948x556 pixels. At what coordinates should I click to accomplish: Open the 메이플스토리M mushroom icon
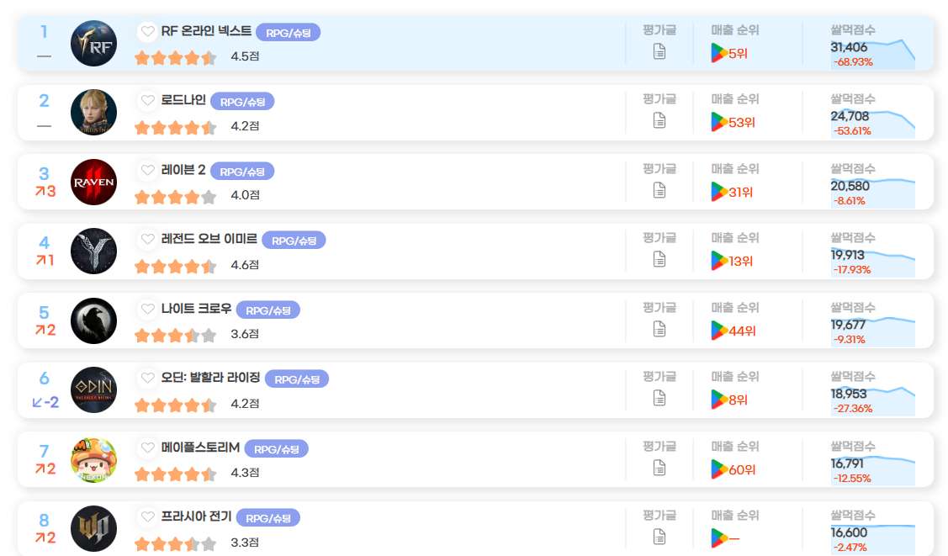pyautogui.click(x=93, y=460)
